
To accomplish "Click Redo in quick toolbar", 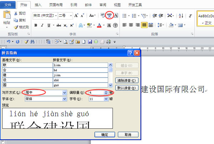I will click(x=17, y=42).
